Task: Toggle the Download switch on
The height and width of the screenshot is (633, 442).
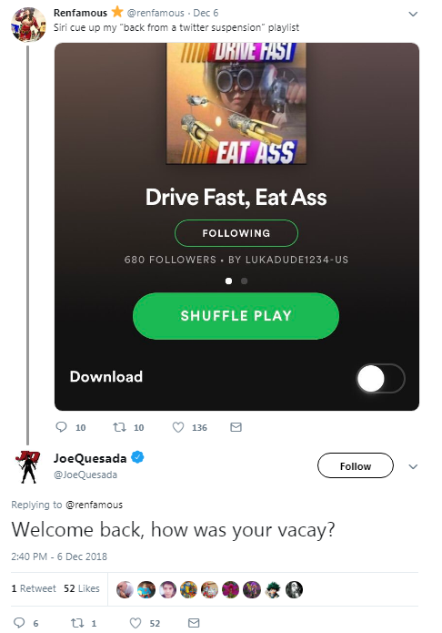Action: (x=381, y=378)
